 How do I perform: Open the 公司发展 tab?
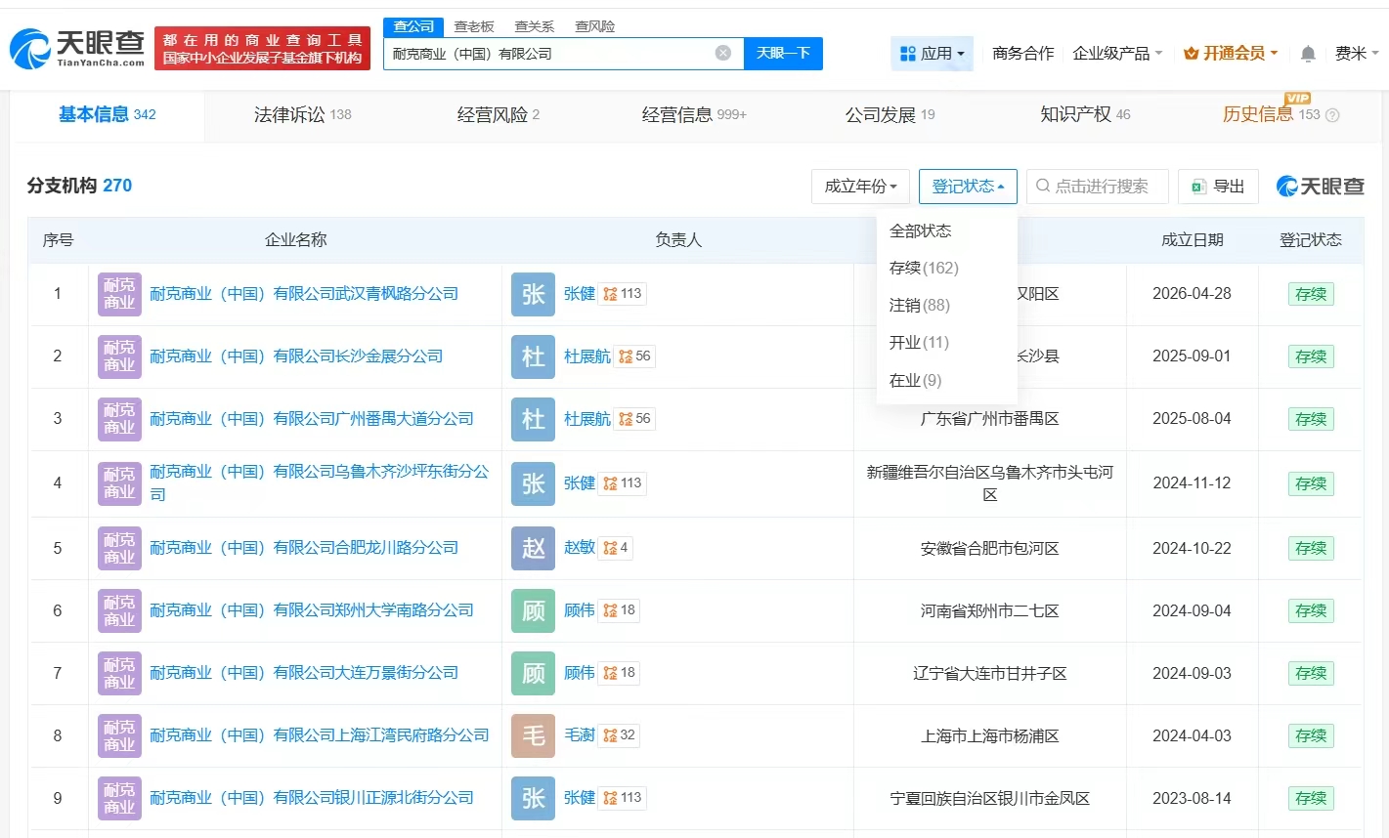pos(890,115)
